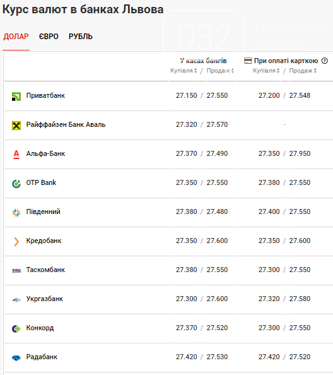Click the OTP Bank green logo

pos(16,184)
